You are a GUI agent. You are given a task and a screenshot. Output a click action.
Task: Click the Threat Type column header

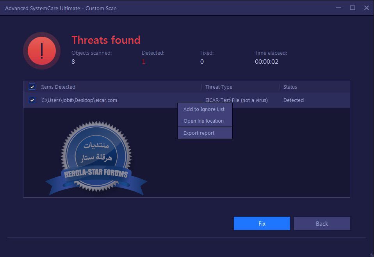point(219,87)
